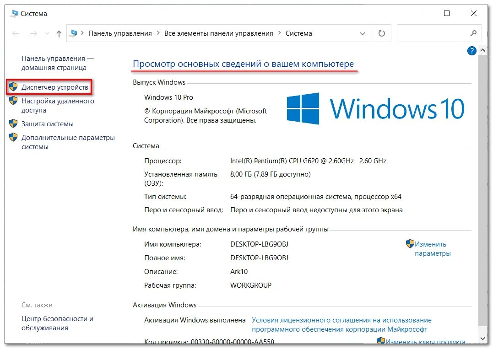Image resolution: width=493 pixels, height=349 pixels.
Task: Click the vertical scrollbar thumb
Action: coord(483,190)
